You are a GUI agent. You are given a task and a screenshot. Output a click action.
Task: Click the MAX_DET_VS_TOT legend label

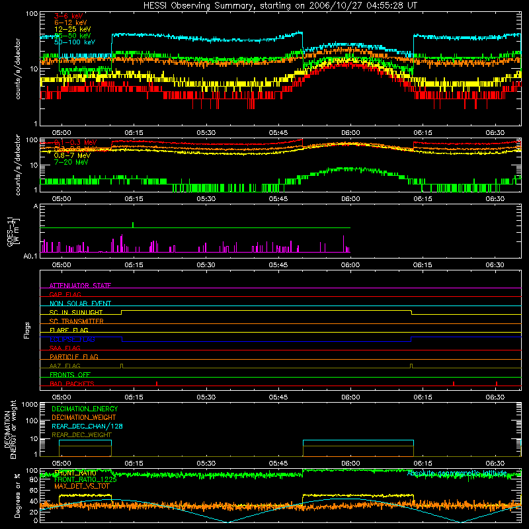point(81,486)
